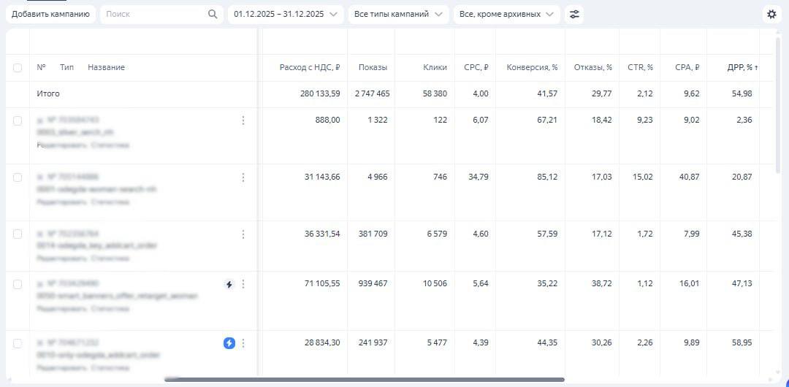Open three-dot menu for third campaign row
Screen dimensions: 789x387
click(x=243, y=234)
